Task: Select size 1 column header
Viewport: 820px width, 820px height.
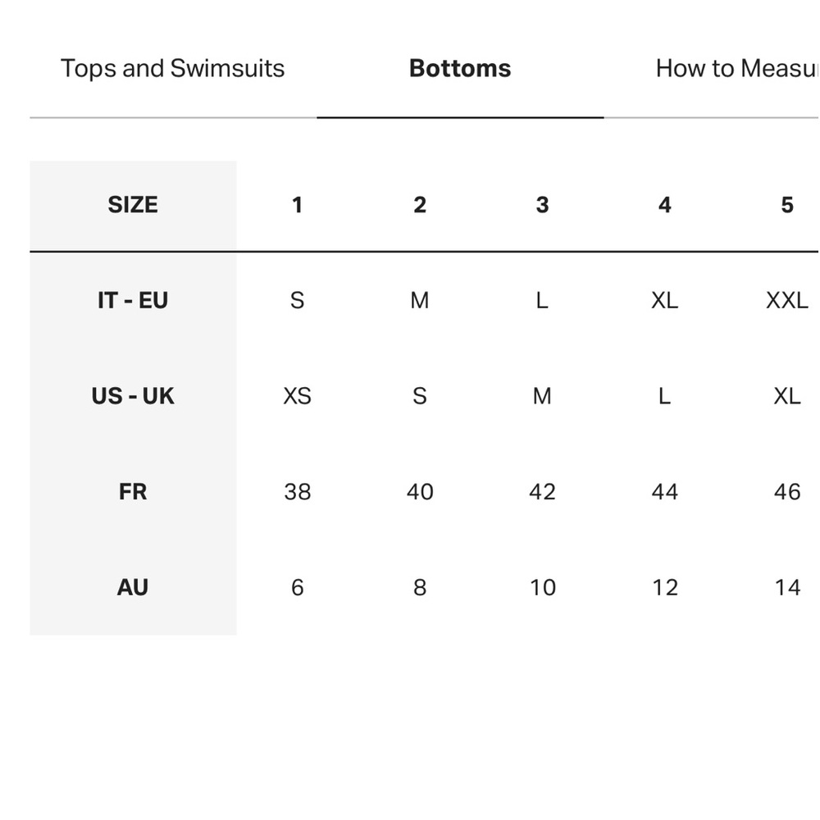Action: 298,205
